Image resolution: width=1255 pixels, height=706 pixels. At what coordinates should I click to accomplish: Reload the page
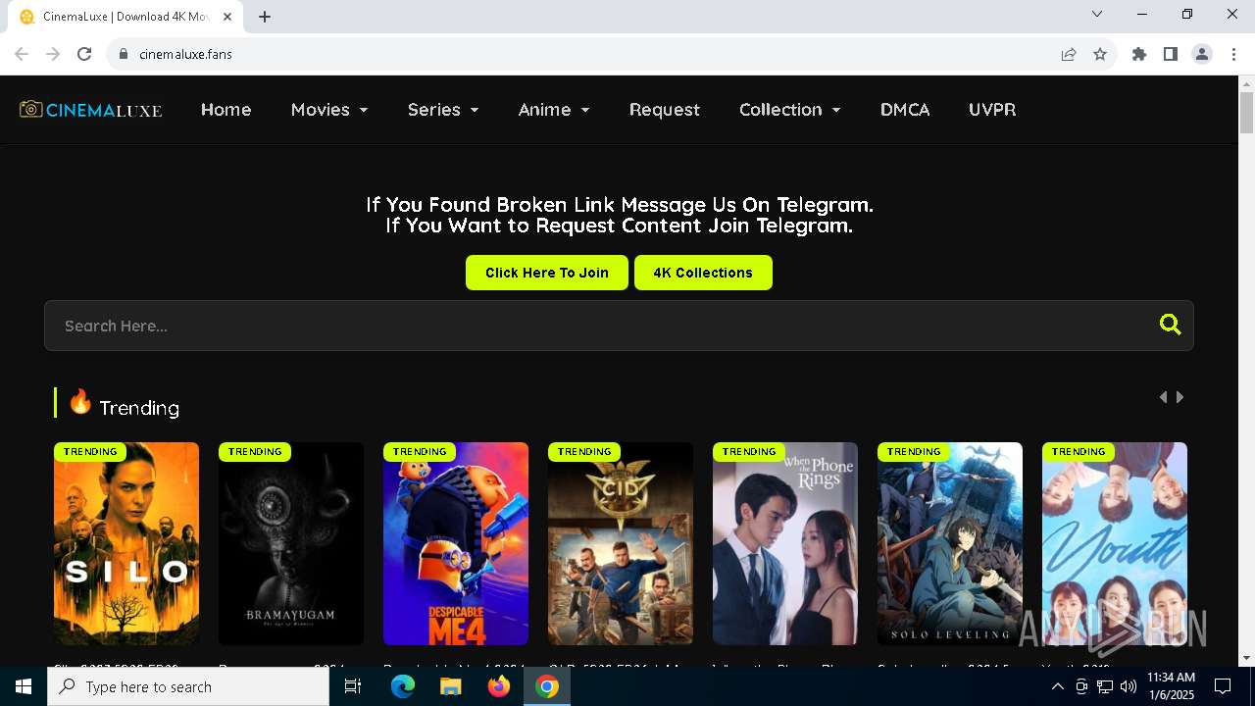pos(84,54)
